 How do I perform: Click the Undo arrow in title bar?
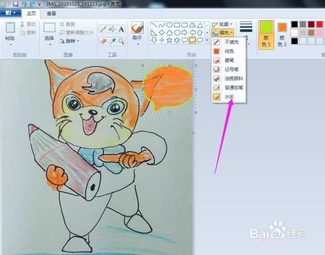(24, 4)
